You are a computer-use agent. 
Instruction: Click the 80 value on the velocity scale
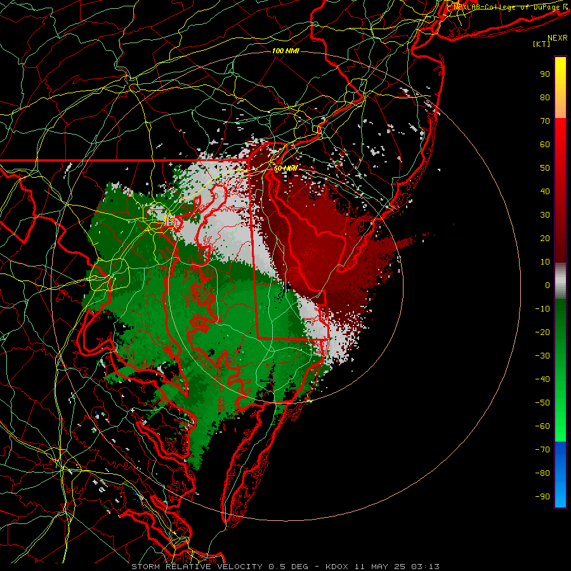click(545, 98)
